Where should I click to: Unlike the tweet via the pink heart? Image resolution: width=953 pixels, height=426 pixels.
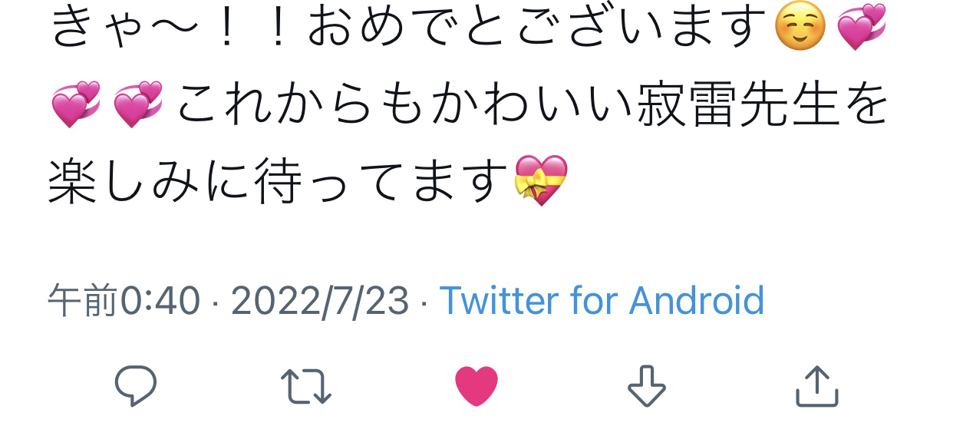(476, 386)
